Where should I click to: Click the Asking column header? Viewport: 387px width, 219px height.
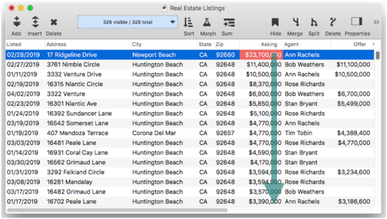pos(269,44)
